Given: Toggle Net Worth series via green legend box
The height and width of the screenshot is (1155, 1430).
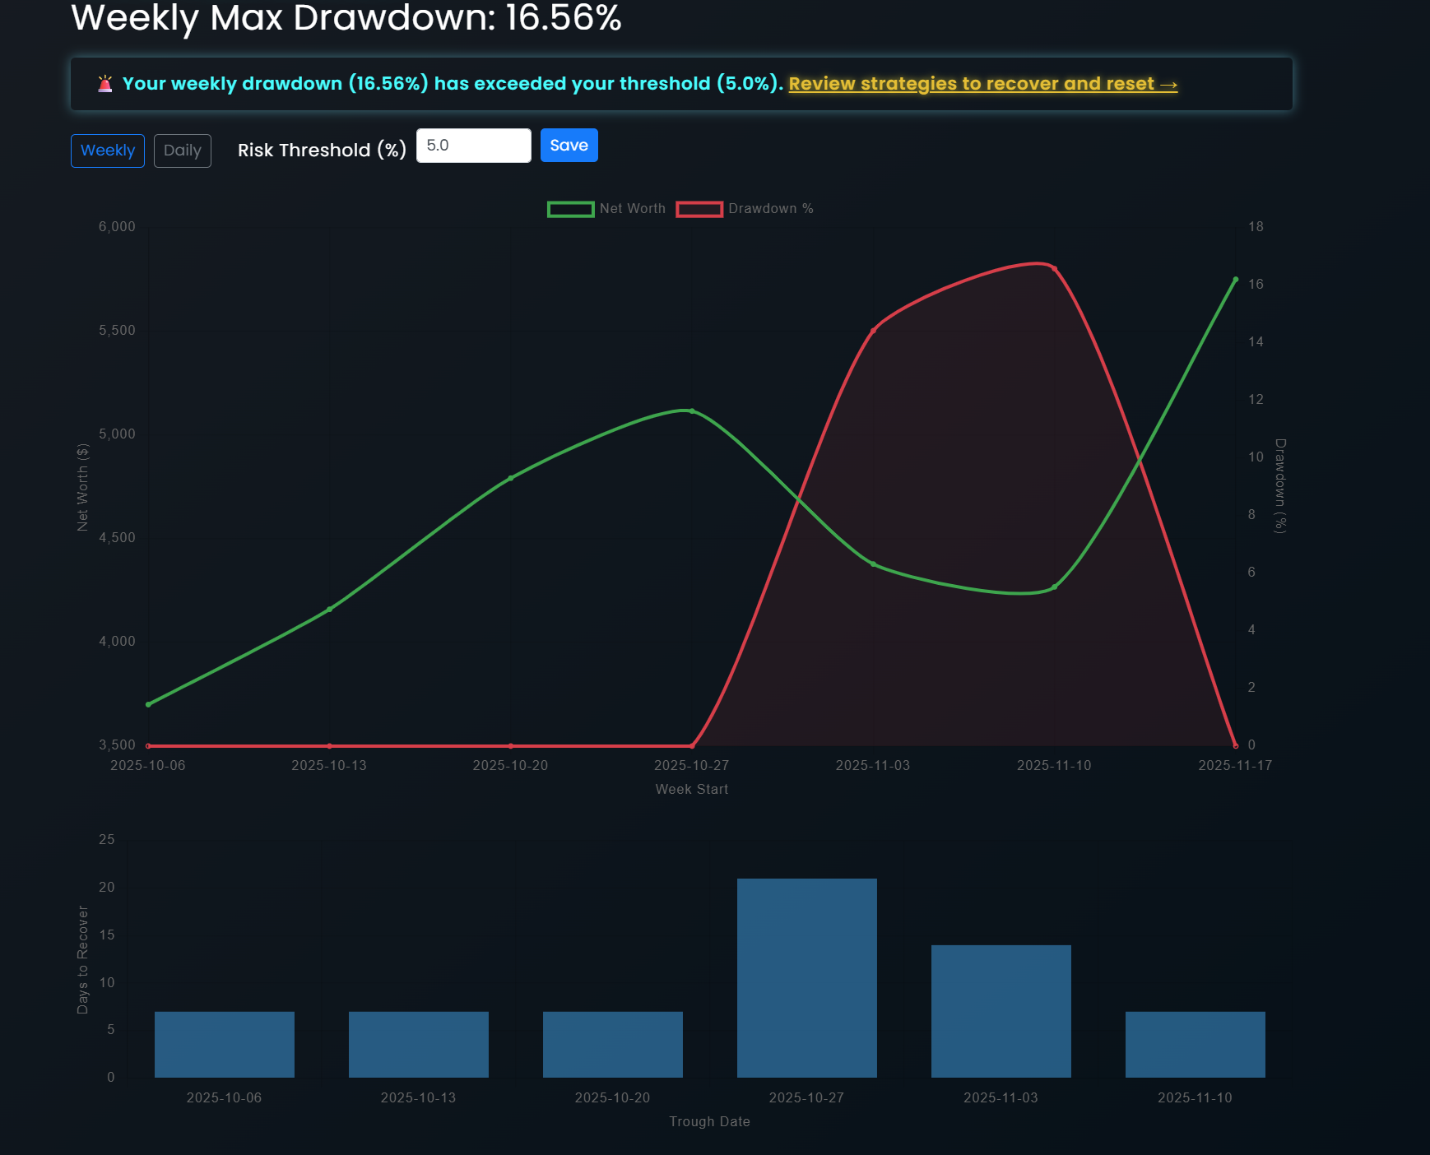Looking at the screenshot, I should 570,209.
